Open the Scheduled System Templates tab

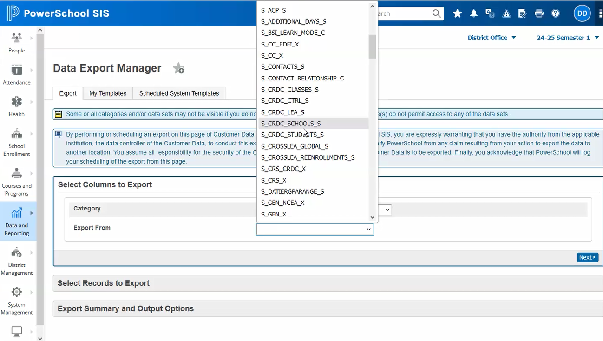[179, 93]
